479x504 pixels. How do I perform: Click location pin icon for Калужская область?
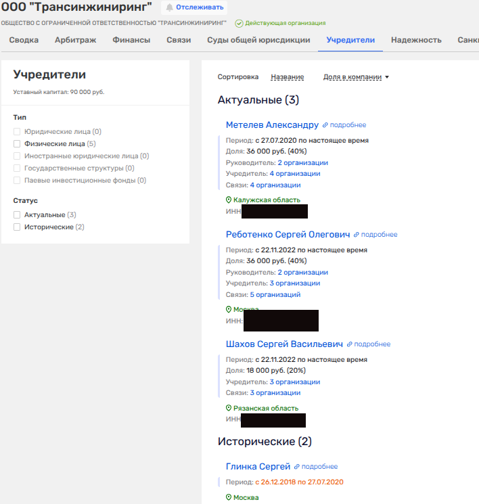229,200
